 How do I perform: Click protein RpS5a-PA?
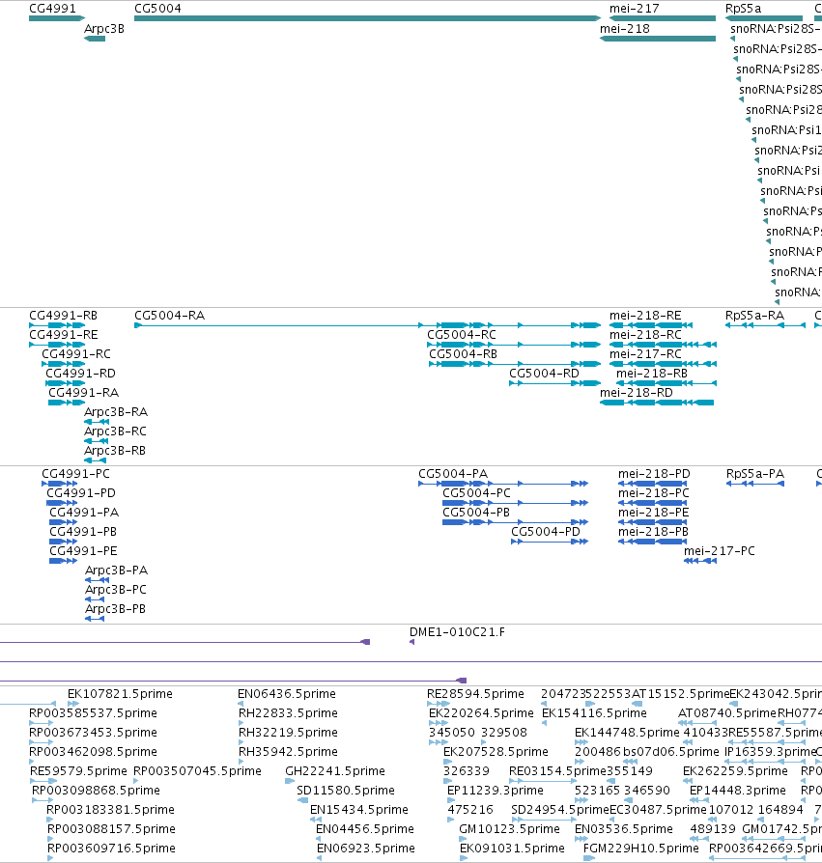(754, 474)
